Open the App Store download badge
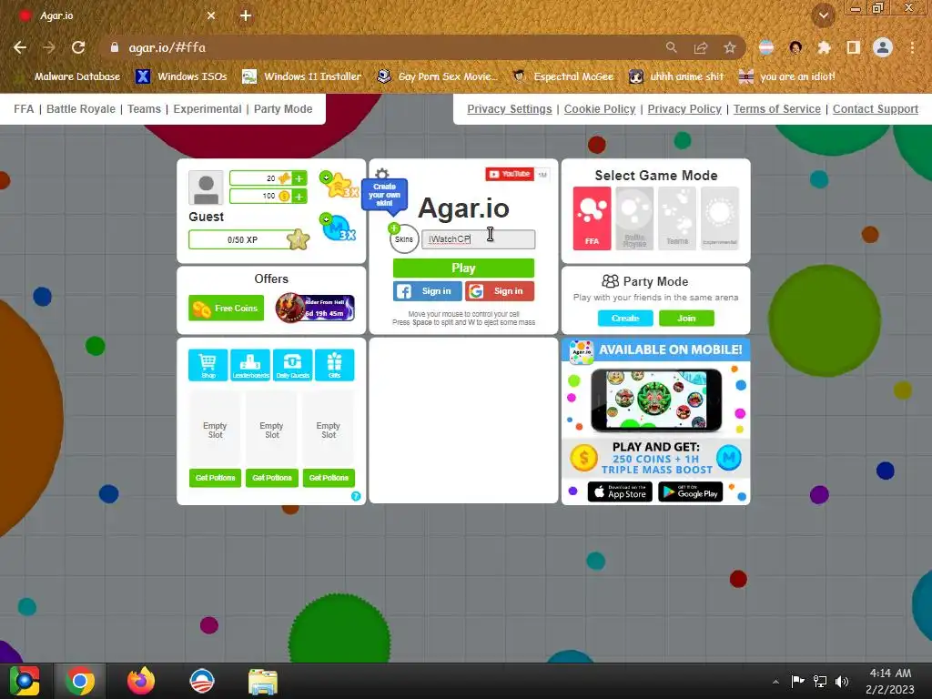The height and width of the screenshot is (699, 932). [x=620, y=491]
